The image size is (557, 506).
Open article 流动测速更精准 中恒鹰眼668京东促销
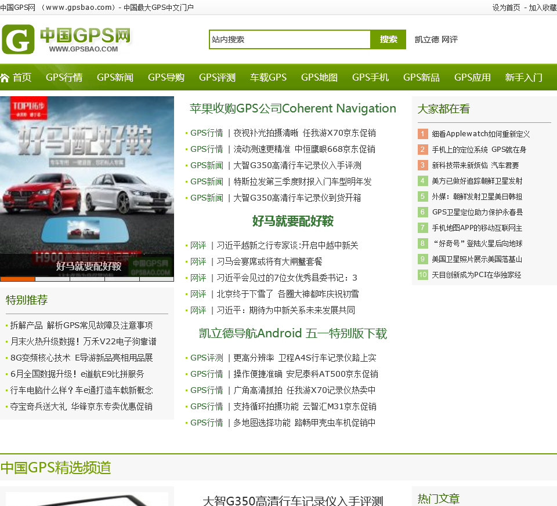click(305, 150)
